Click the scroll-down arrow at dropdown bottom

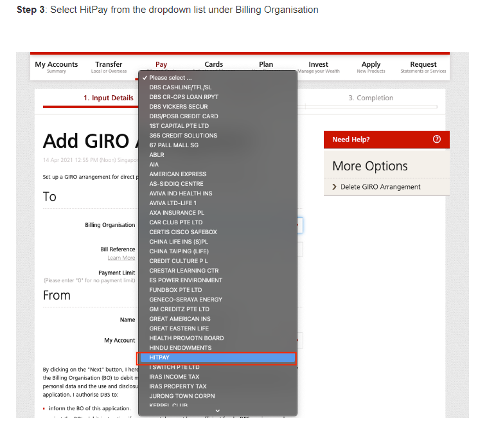pyautogui.click(x=218, y=411)
